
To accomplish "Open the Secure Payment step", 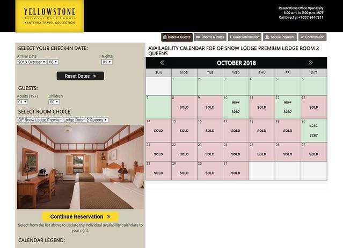I will click(x=280, y=37).
